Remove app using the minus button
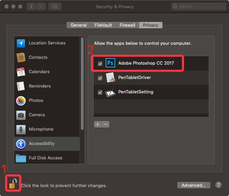 tap(106, 125)
